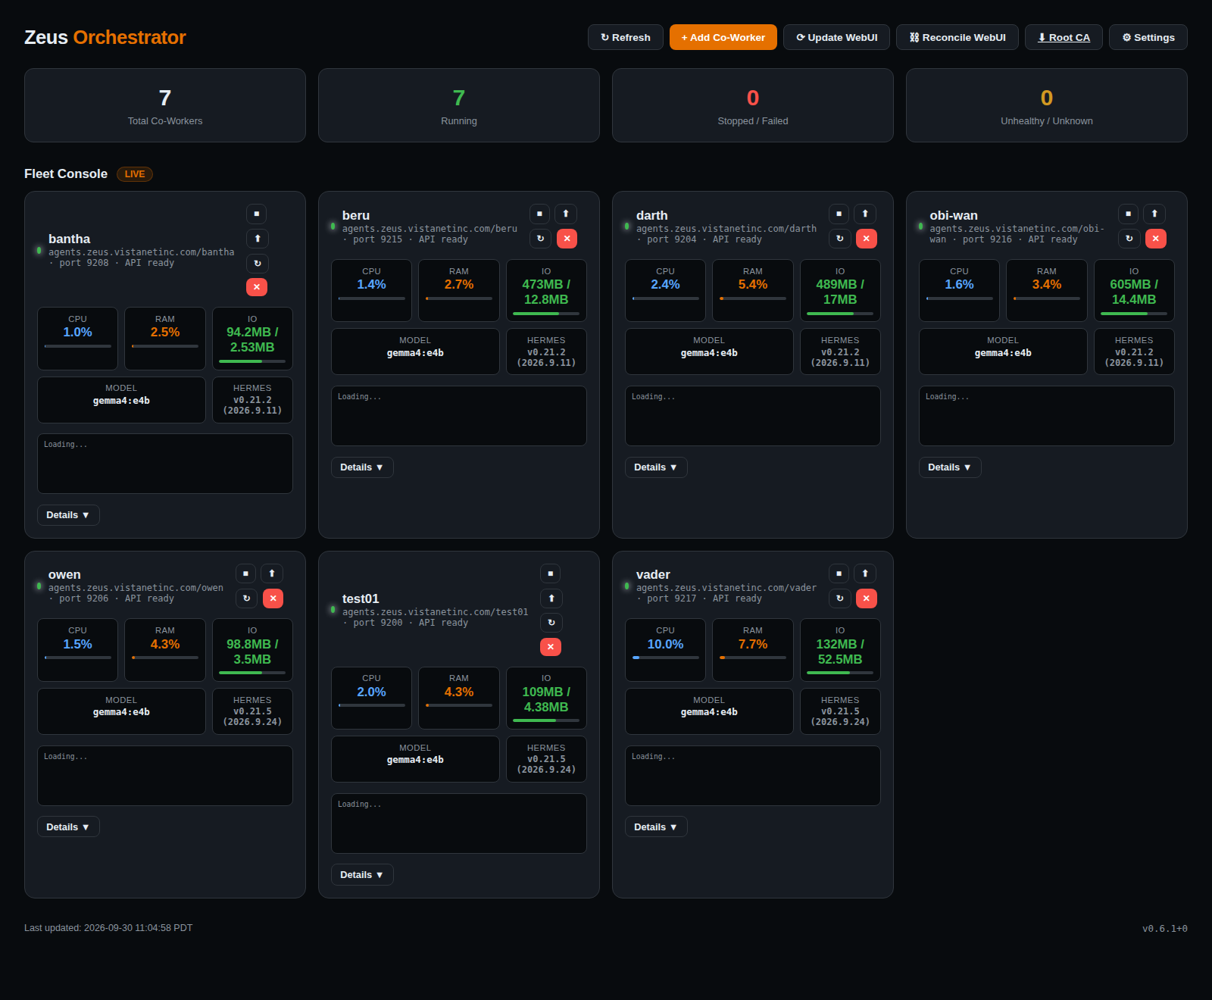Viewport: 1212px width, 1000px height.
Task: Click the Refresh button
Action: point(626,37)
